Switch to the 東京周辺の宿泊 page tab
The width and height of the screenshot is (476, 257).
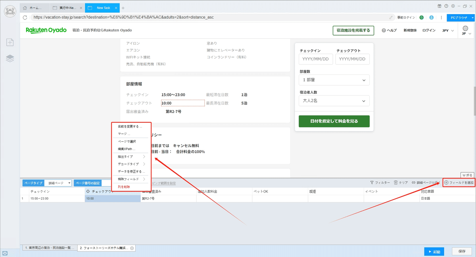49,248
